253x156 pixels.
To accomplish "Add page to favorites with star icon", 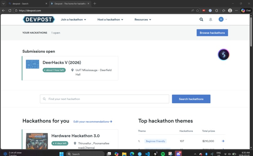I will (197, 10).
